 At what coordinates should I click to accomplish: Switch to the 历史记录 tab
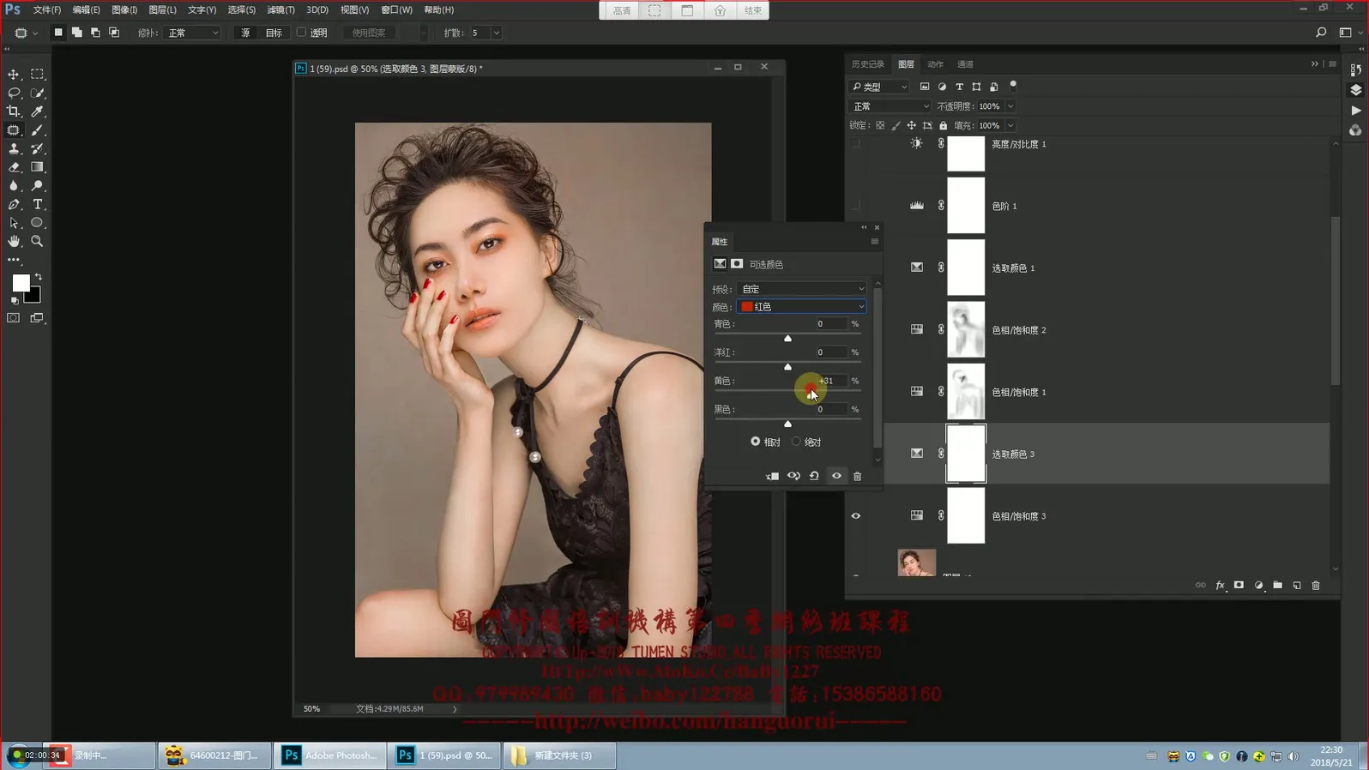867,64
